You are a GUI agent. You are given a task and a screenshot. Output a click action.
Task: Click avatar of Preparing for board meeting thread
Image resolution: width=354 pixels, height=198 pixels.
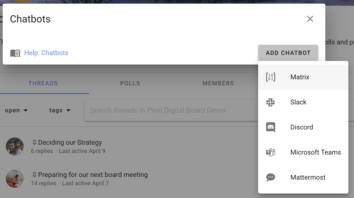point(15,179)
